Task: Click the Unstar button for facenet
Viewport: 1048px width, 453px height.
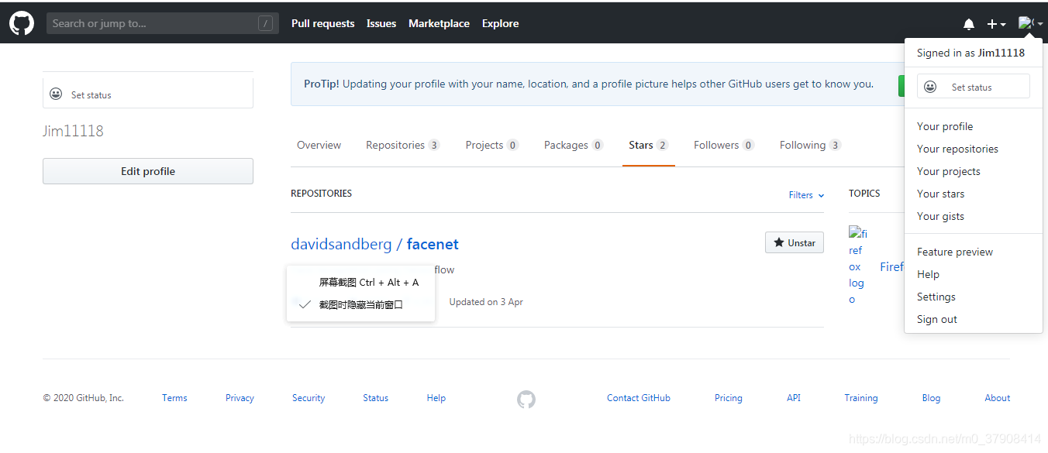Action: [795, 242]
